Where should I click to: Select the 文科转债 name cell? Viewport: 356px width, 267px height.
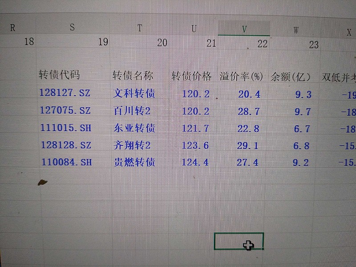tap(133, 93)
